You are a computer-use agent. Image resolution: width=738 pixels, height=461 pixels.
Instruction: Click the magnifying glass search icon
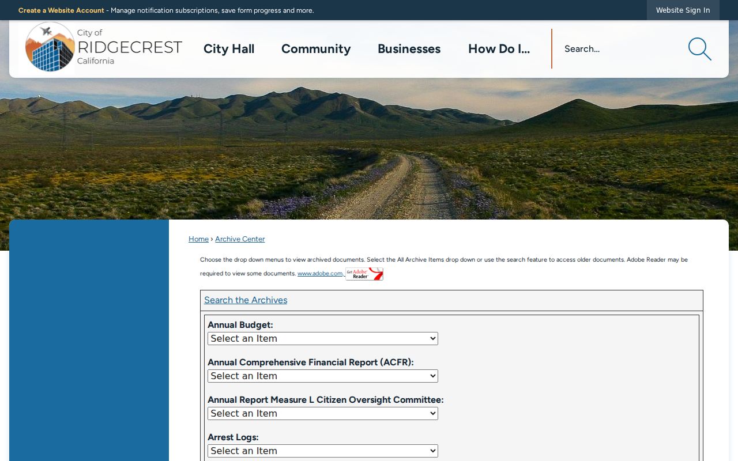click(x=699, y=49)
